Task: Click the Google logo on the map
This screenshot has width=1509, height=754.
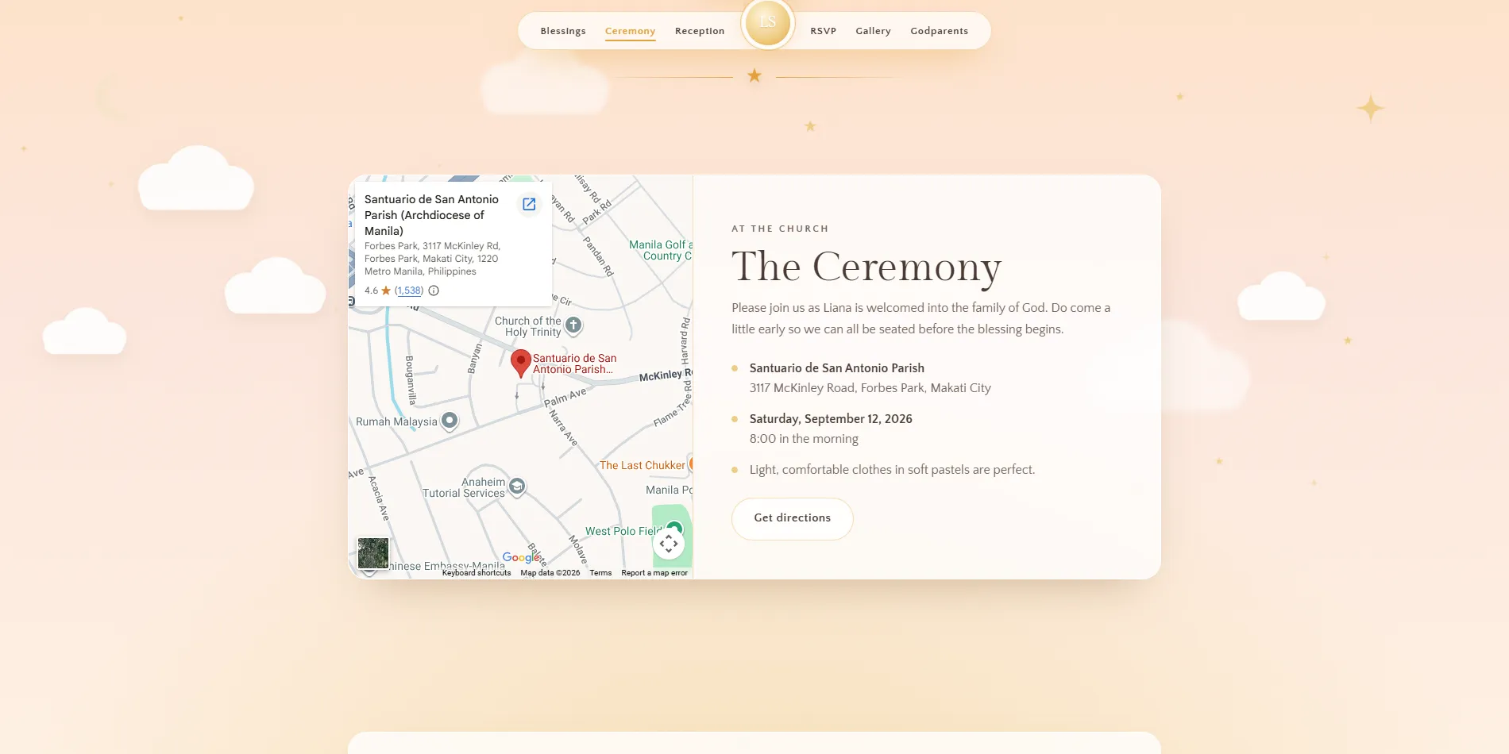Action: [521, 557]
